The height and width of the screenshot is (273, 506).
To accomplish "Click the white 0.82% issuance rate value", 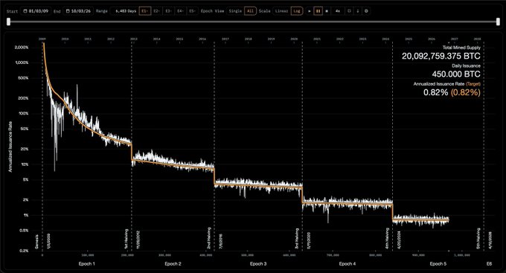I will [x=435, y=92].
